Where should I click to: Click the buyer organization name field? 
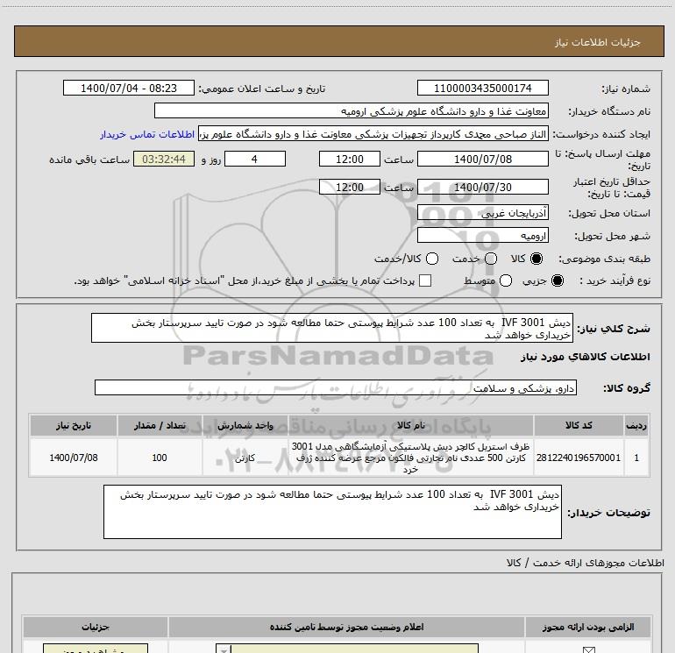coord(352,111)
